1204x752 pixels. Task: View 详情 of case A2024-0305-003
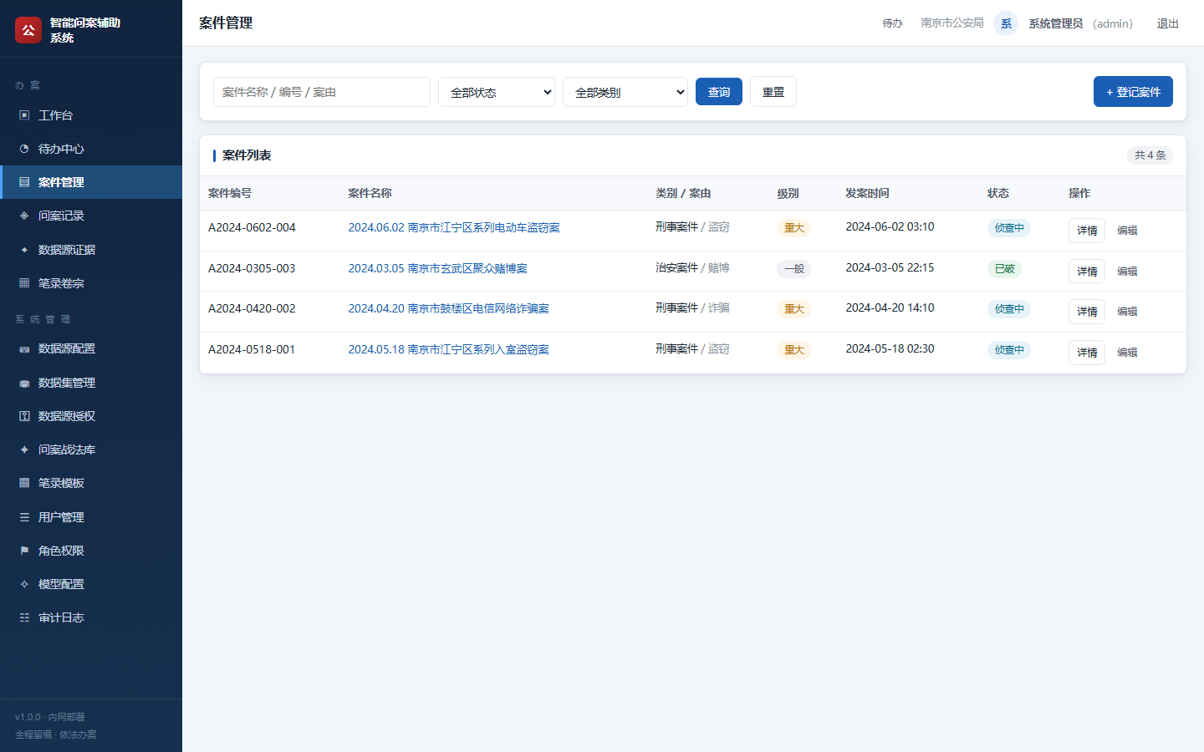coord(1087,272)
